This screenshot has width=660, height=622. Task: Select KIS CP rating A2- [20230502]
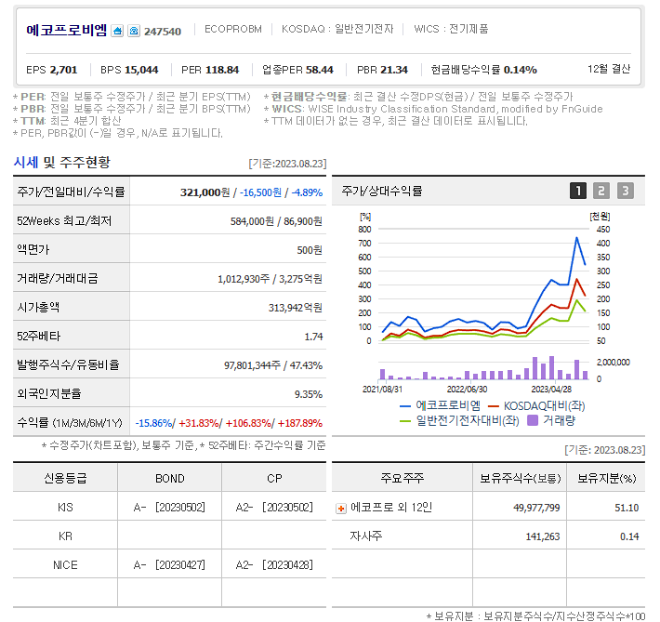pos(274,508)
